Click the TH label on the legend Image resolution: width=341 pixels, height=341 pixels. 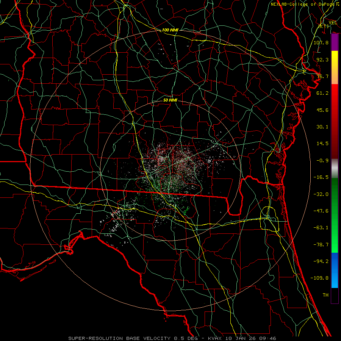pyautogui.click(x=325, y=295)
